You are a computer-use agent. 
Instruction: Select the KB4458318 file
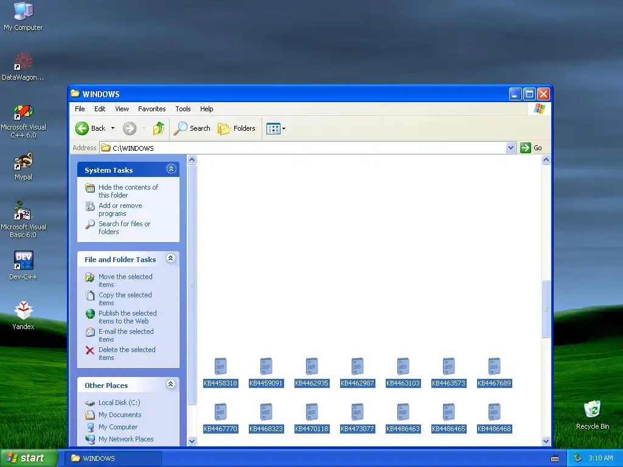point(220,372)
